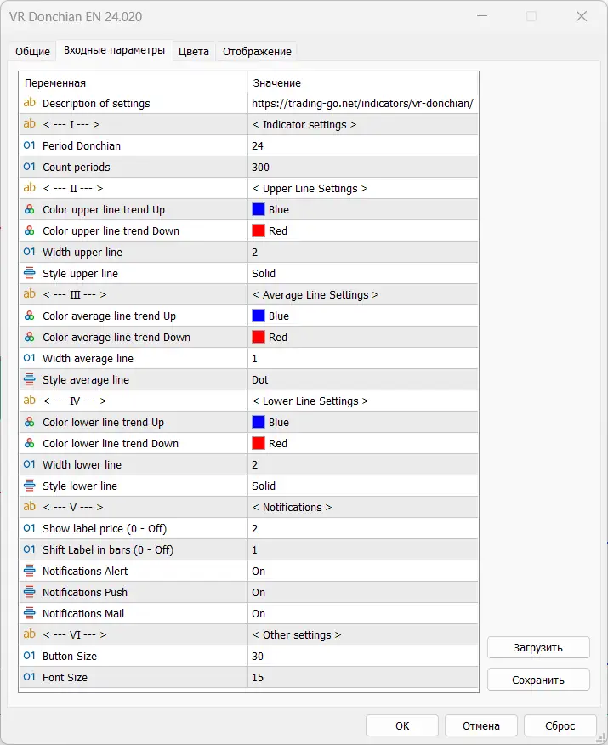
Task: Click the 01 icon next to Width lower line
Action: pos(29,464)
